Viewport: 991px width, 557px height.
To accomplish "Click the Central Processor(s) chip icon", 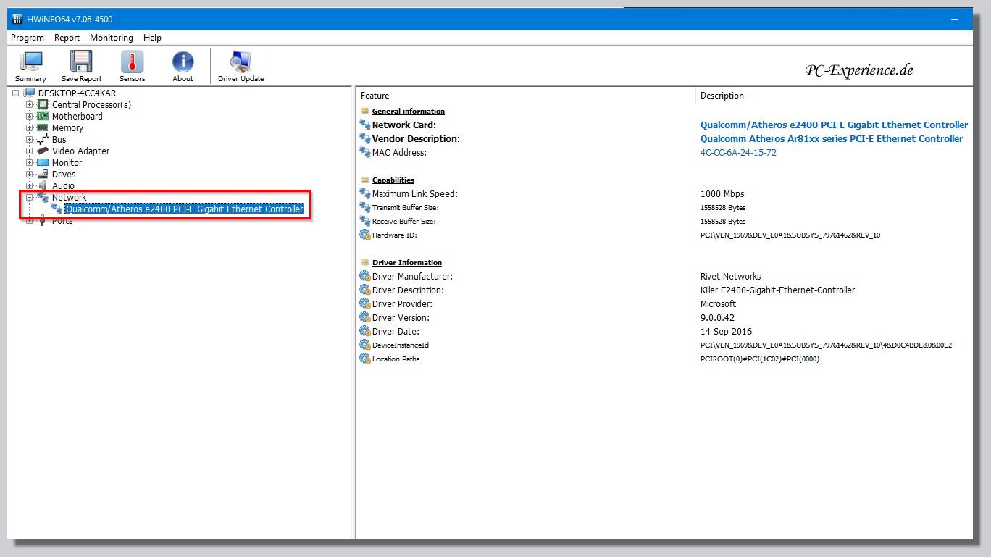I will [43, 105].
